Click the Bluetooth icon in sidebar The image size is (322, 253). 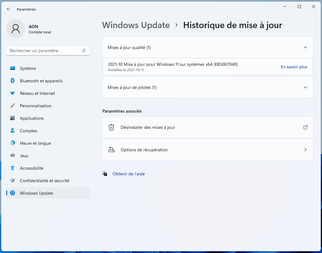[x=12, y=81]
